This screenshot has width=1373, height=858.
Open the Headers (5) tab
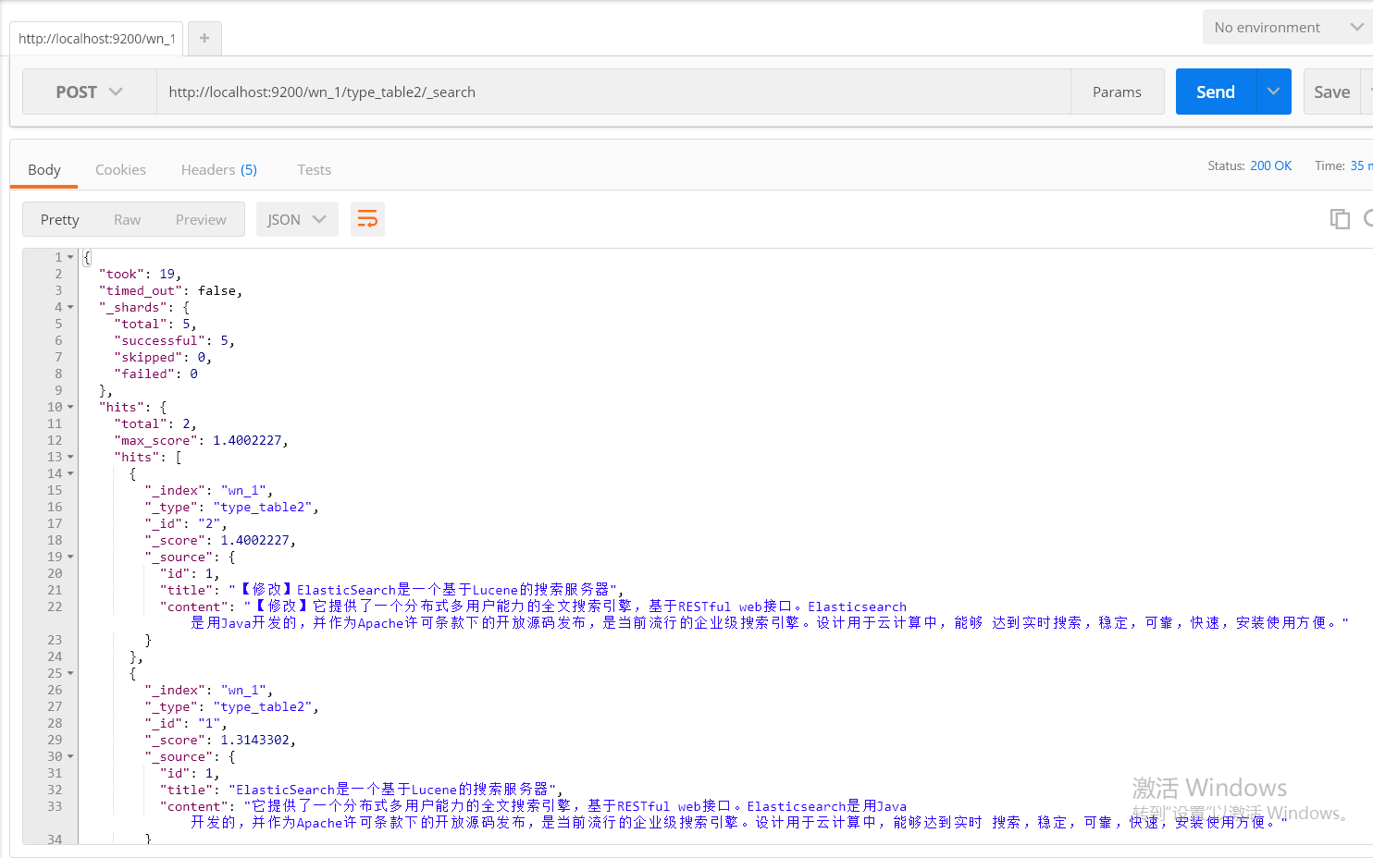coord(219,169)
